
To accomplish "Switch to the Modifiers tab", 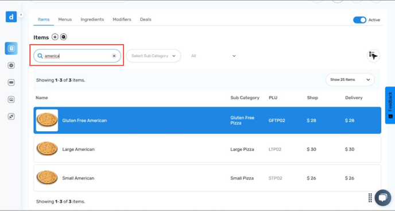I will coord(122,19).
